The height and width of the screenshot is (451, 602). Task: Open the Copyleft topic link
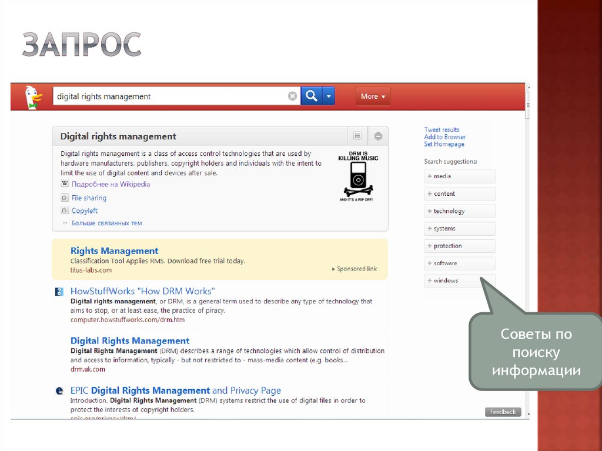coord(85,211)
